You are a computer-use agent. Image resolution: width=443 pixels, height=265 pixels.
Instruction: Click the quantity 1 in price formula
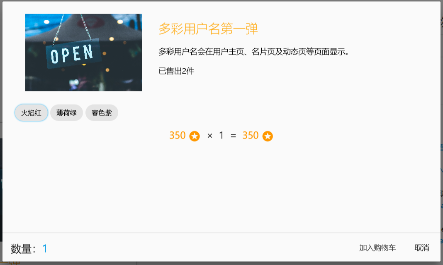coord(221,136)
